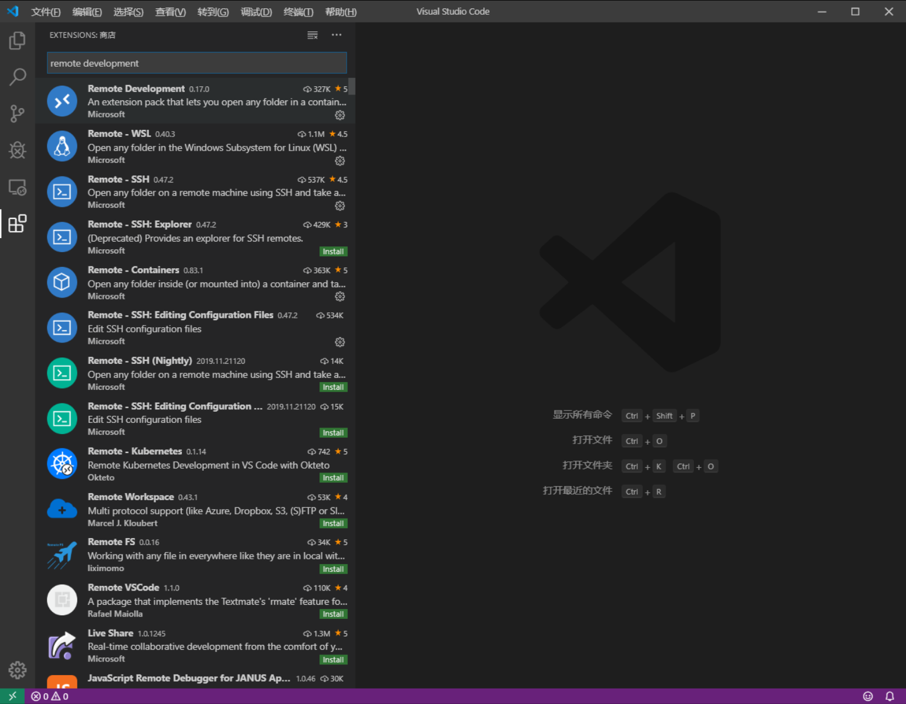
Task: Clear extensions search results icon
Action: point(312,35)
